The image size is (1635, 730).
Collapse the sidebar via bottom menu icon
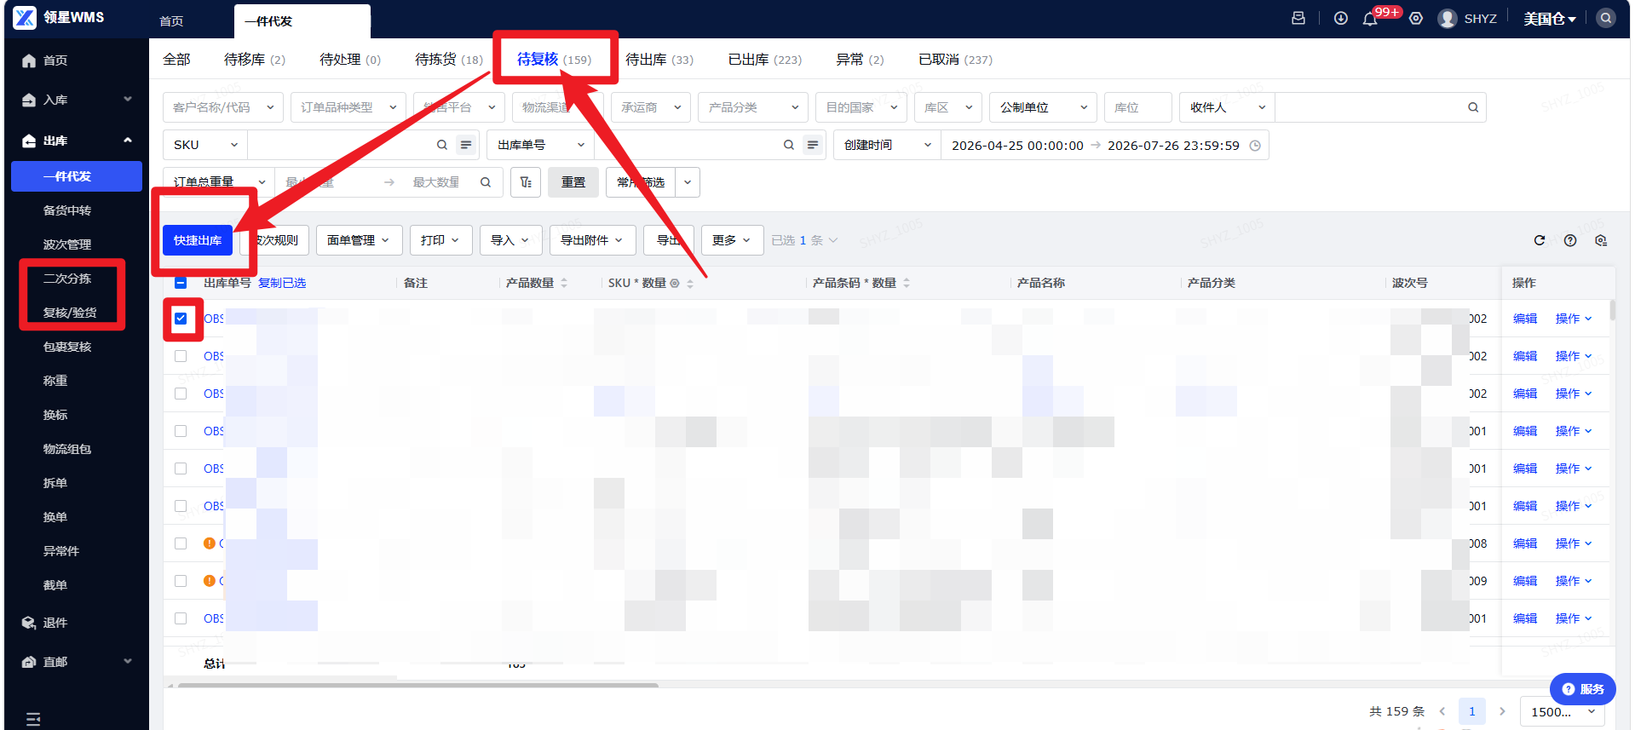pyautogui.click(x=33, y=719)
